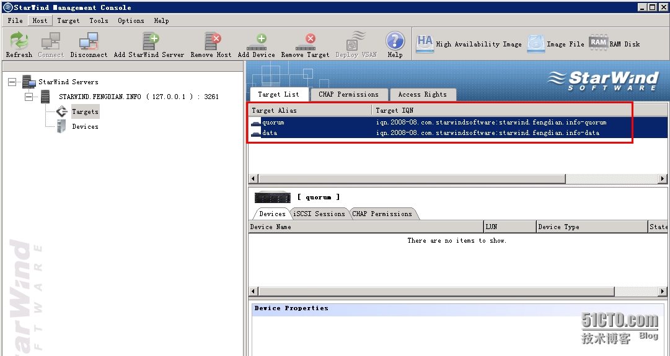Screen dimensions: 670x356
Task: Click target list scrollbar left arrow
Action: [x=253, y=178]
